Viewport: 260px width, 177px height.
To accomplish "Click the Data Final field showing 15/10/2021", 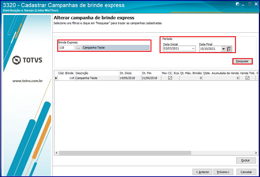I will (x=210, y=49).
